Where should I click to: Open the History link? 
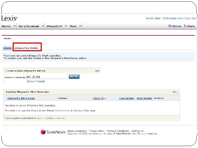pyautogui.click(x=177, y=26)
